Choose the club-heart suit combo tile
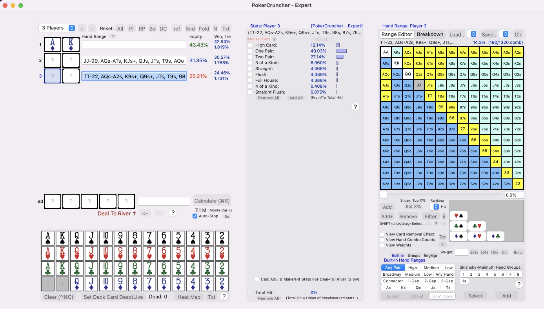 (477, 226)
